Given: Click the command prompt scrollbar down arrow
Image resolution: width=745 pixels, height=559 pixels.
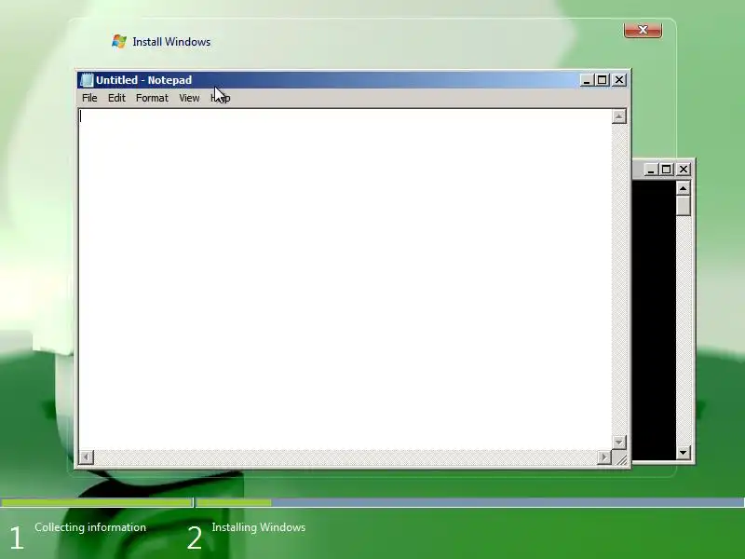Looking at the screenshot, I should click(684, 453).
